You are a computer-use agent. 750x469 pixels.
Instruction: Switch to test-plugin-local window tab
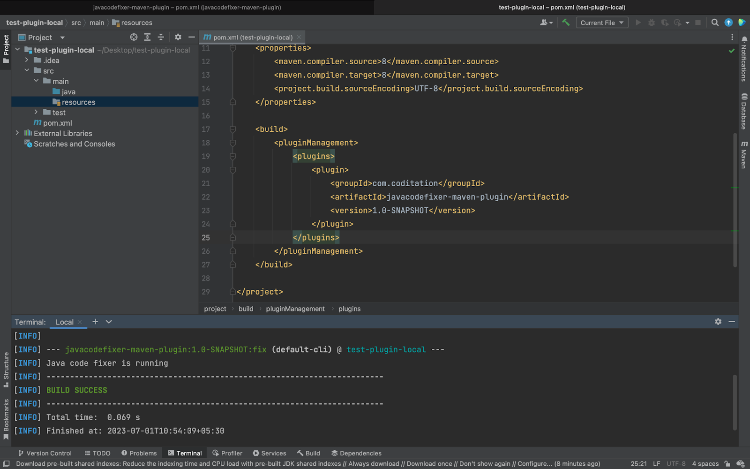[x=562, y=7]
